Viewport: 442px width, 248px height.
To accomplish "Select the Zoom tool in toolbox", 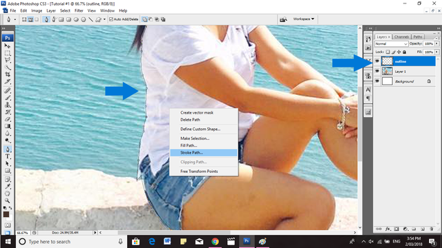I will pyautogui.click(x=8, y=200).
